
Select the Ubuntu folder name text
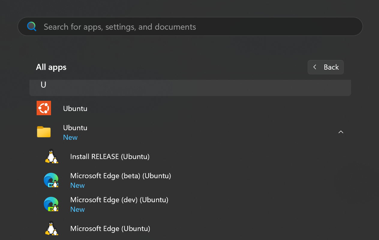tap(75, 128)
